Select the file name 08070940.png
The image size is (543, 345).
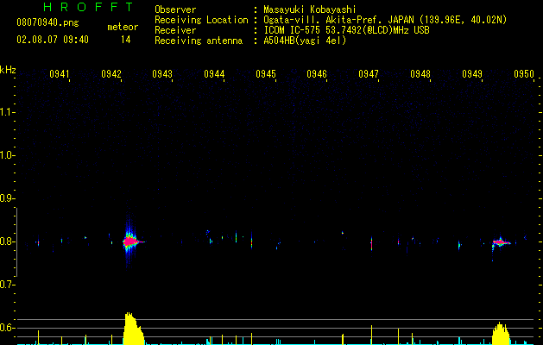coord(47,23)
